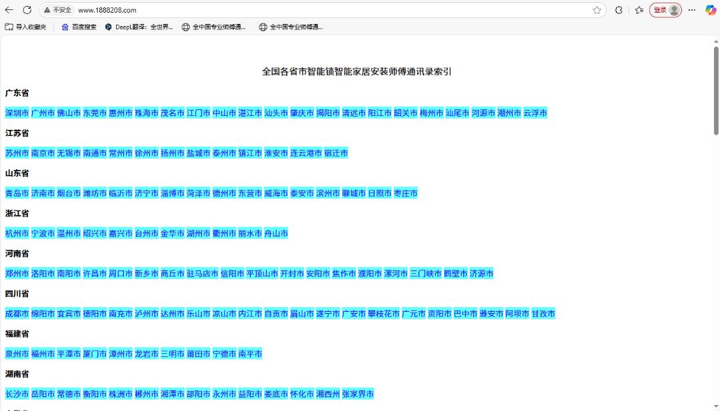The height and width of the screenshot is (411, 720).
Task: Click the browser back arrow
Action: (x=9, y=9)
